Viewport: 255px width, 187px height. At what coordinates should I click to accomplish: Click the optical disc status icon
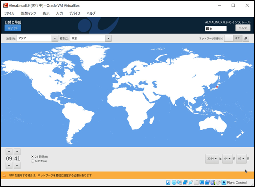click(x=174, y=182)
